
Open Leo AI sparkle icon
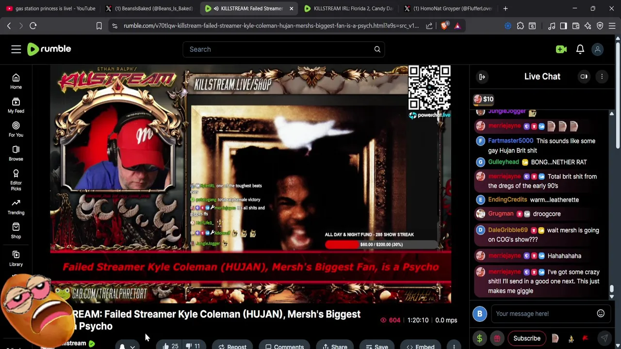[x=588, y=26]
